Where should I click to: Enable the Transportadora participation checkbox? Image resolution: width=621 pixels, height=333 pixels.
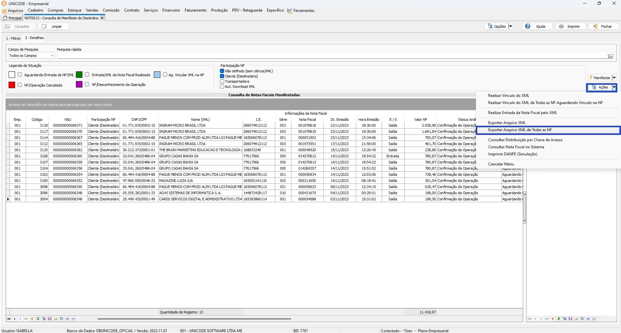(x=222, y=81)
